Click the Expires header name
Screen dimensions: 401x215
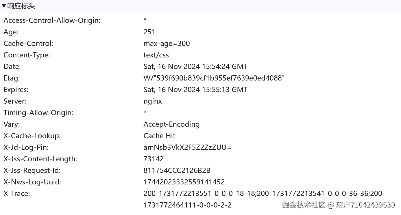[16, 90]
